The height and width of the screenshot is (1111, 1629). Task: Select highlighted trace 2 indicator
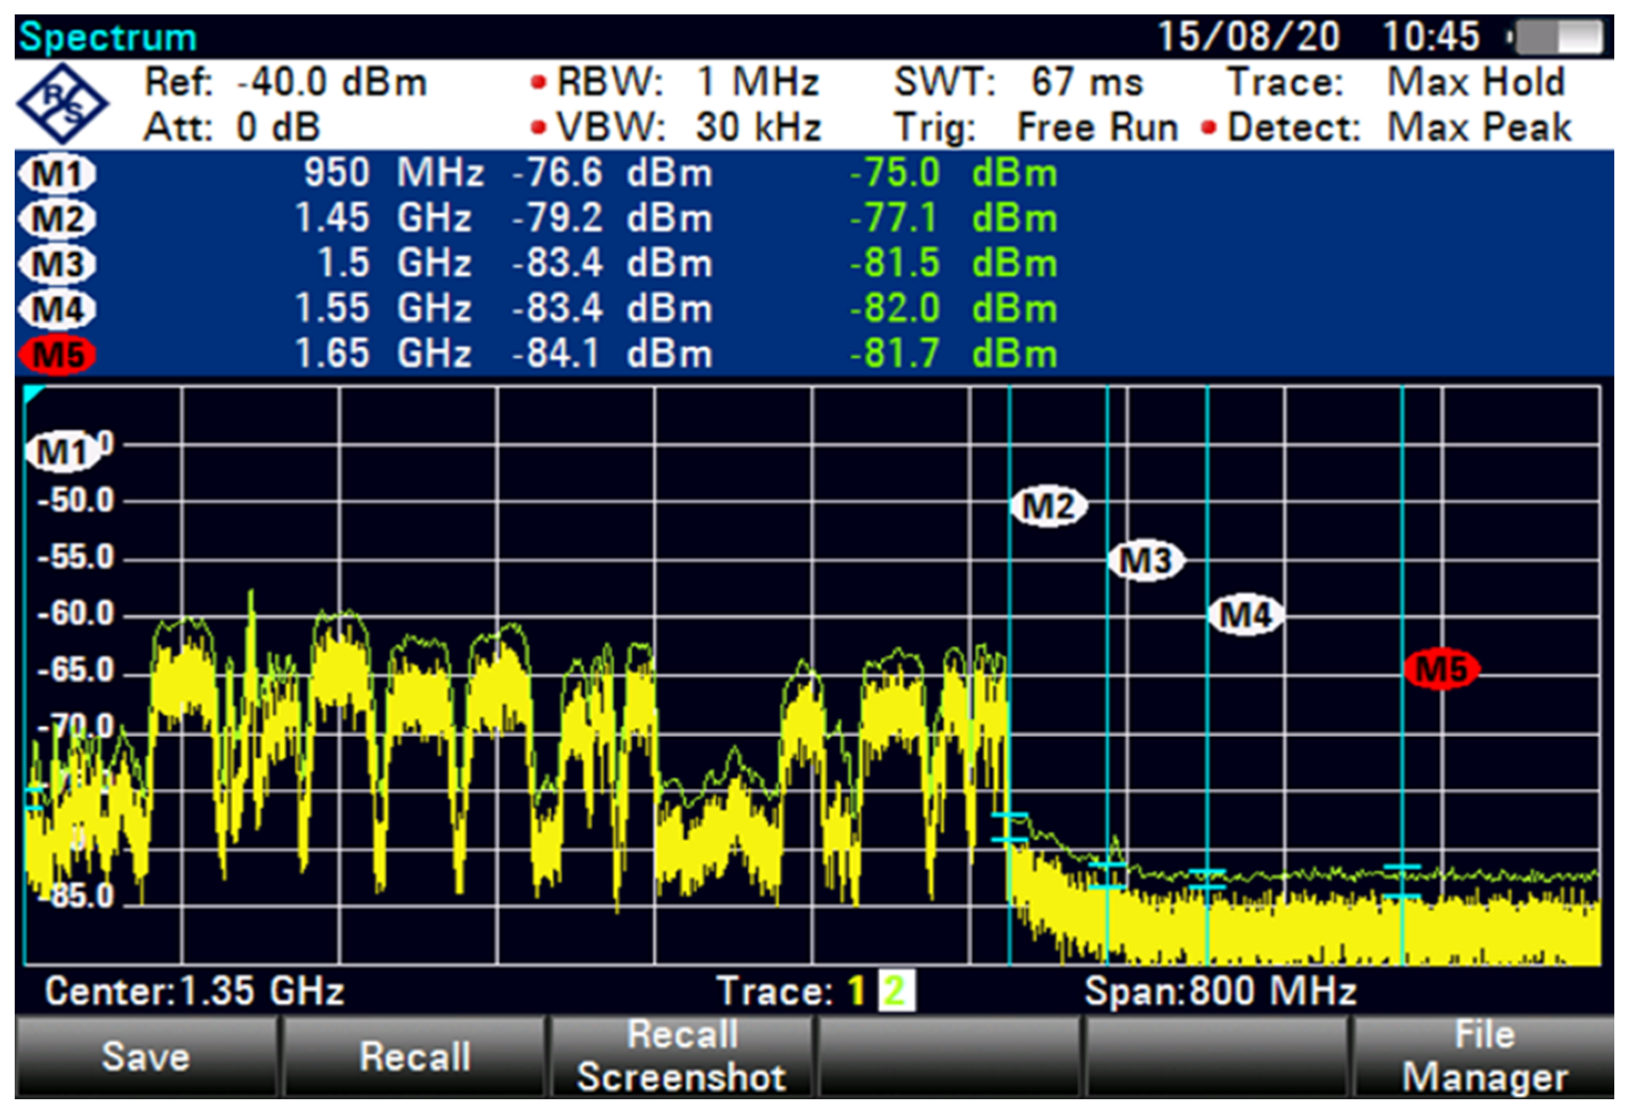(x=896, y=991)
